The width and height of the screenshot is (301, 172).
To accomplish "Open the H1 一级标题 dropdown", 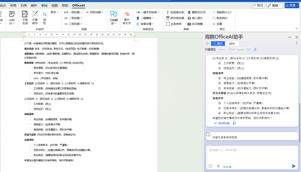I will click(x=73, y=12).
